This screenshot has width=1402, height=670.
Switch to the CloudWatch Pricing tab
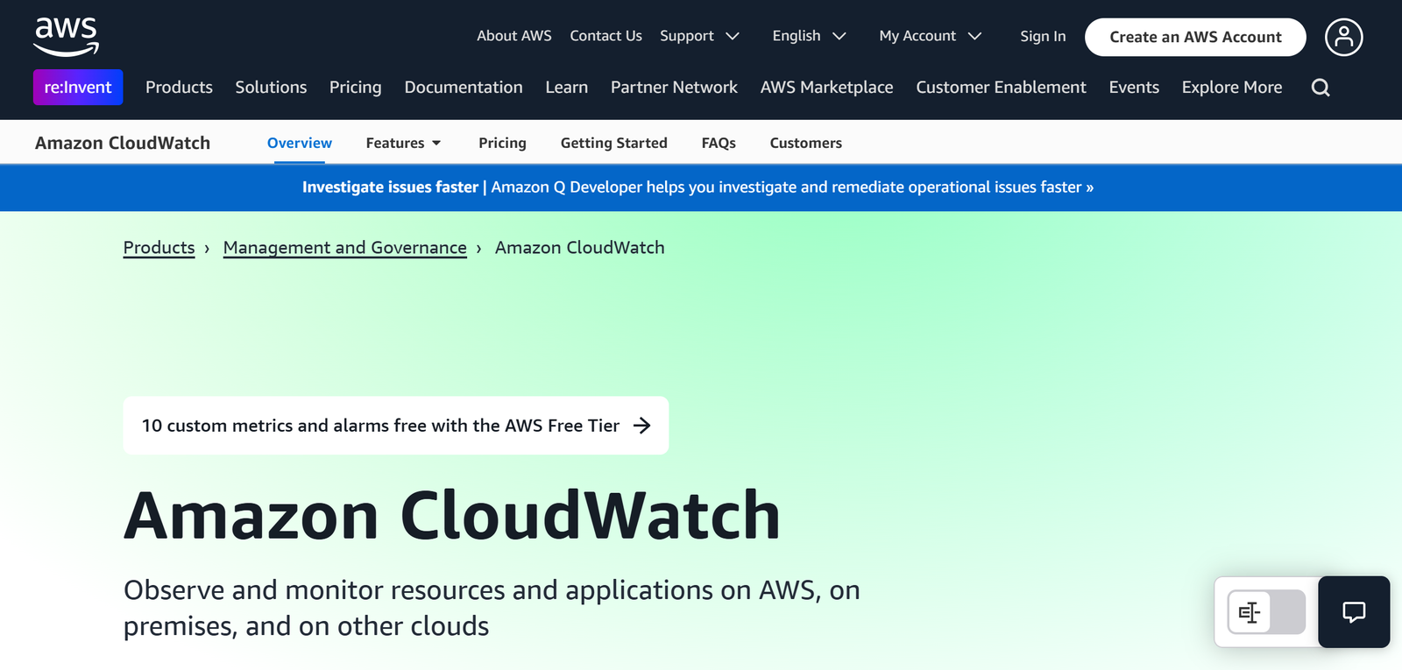[502, 143]
